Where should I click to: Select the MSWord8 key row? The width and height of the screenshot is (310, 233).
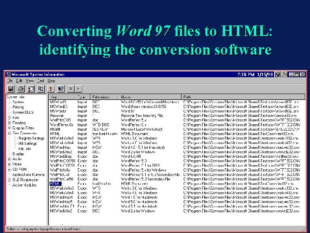coord(58,111)
